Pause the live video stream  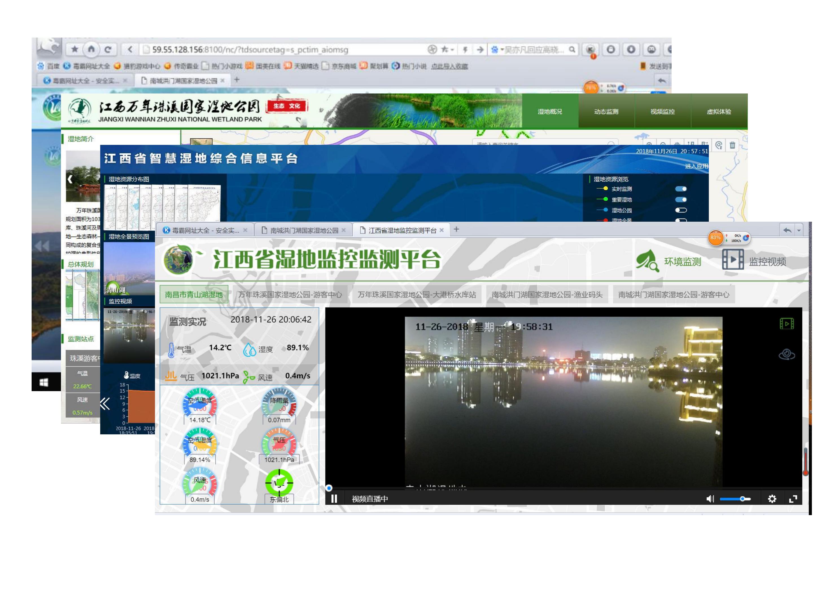tap(334, 498)
